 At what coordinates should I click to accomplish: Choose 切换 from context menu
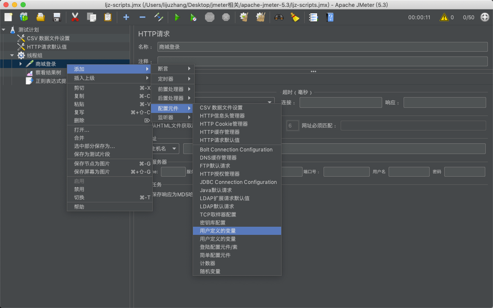tap(110, 197)
